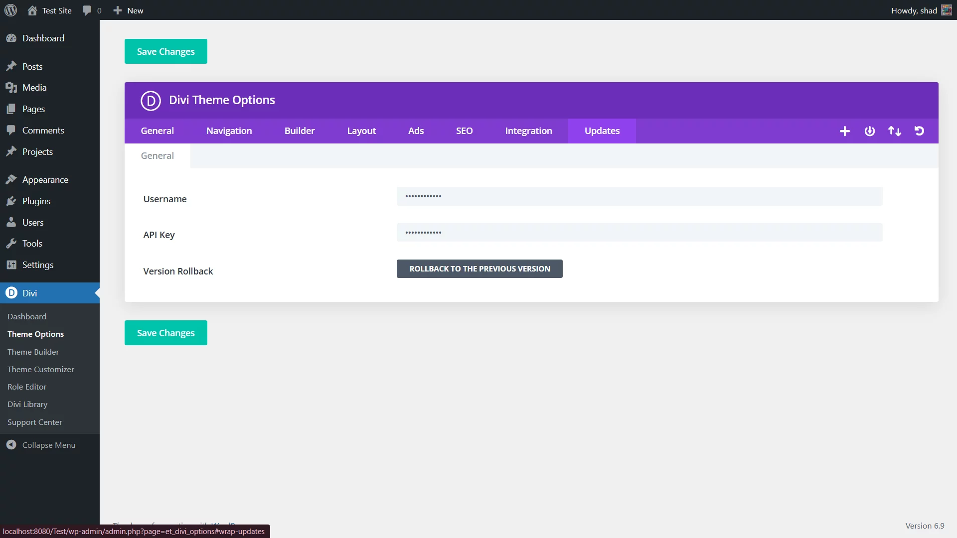Click the WordPress logo in the admin bar
Image resolution: width=957 pixels, height=538 pixels.
10,10
